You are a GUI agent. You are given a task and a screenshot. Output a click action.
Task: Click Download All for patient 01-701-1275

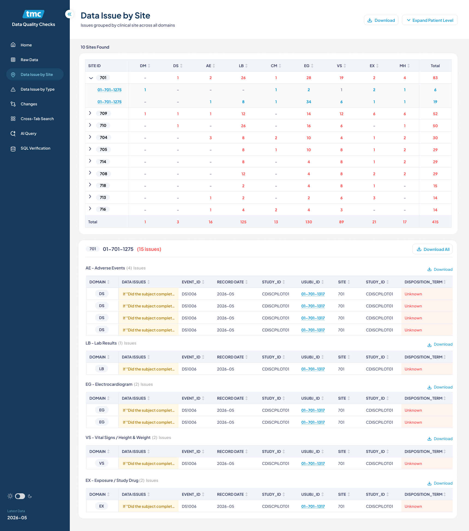pyautogui.click(x=433, y=249)
